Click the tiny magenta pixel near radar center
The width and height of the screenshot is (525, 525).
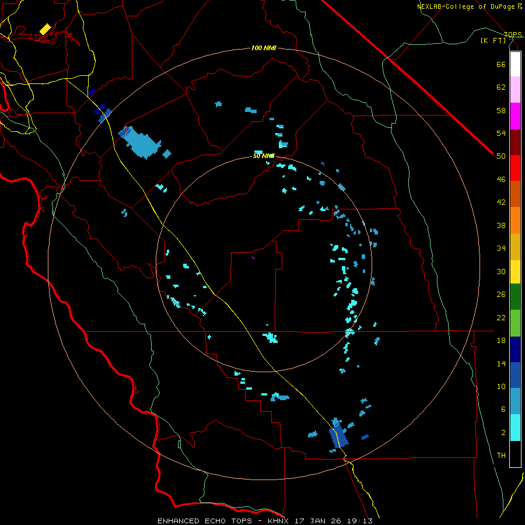click(x=253, y=258)
